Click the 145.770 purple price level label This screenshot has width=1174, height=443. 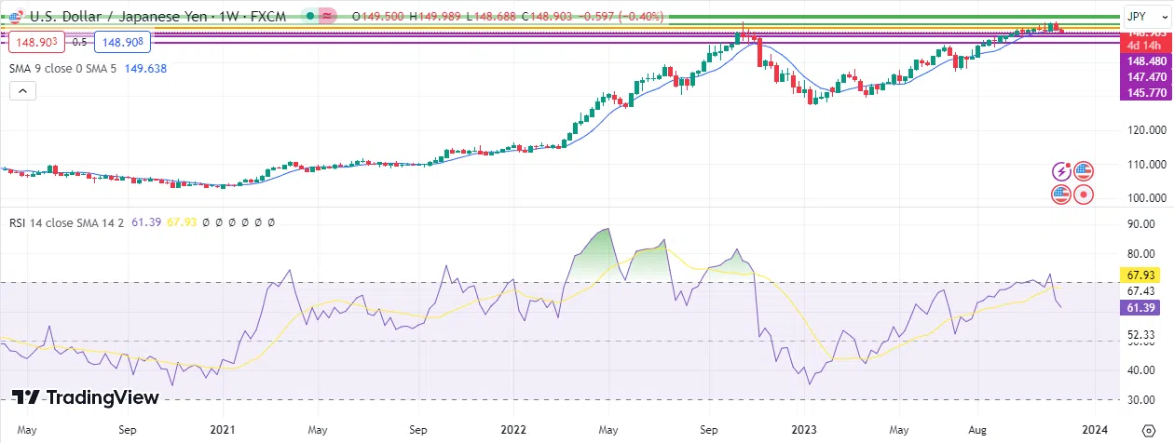pos(1143,94)
